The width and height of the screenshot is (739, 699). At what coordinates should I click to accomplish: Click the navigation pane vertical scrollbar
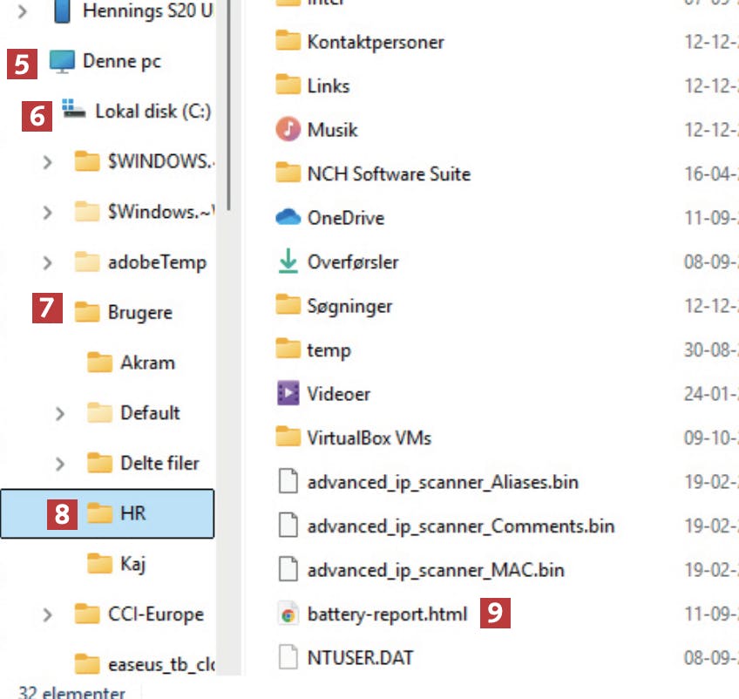(x=228, y=105)
